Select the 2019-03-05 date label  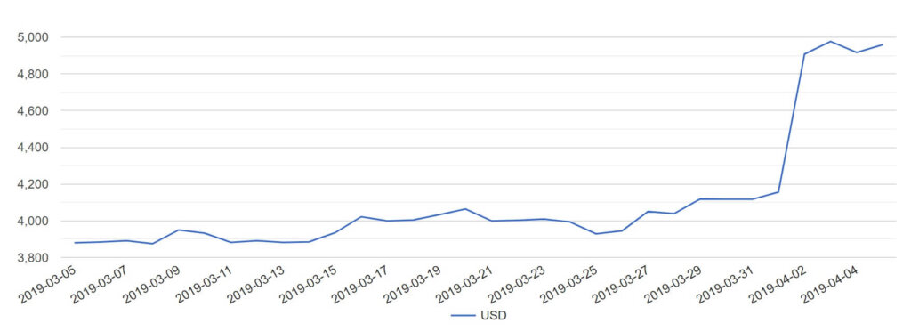coord(50,283)
